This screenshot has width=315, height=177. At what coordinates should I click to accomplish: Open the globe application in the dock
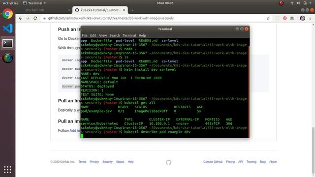click(x=7, y=58)
